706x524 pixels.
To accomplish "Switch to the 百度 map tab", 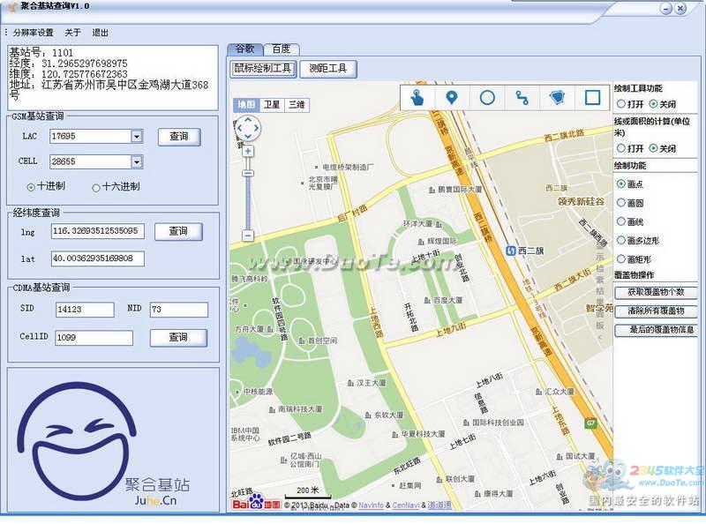I will pos(281,49).
